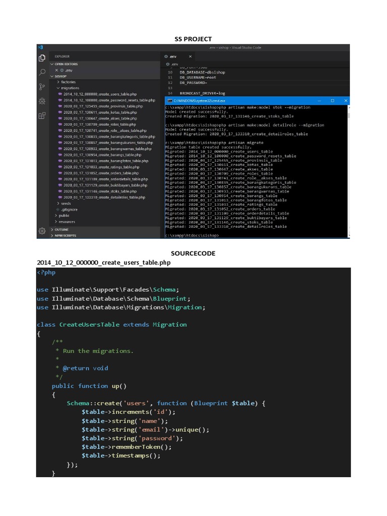
Task: Open the Explorer view in activity bar
Action: tap(42, 58)
